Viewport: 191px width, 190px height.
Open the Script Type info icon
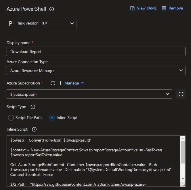coord(33,107)
